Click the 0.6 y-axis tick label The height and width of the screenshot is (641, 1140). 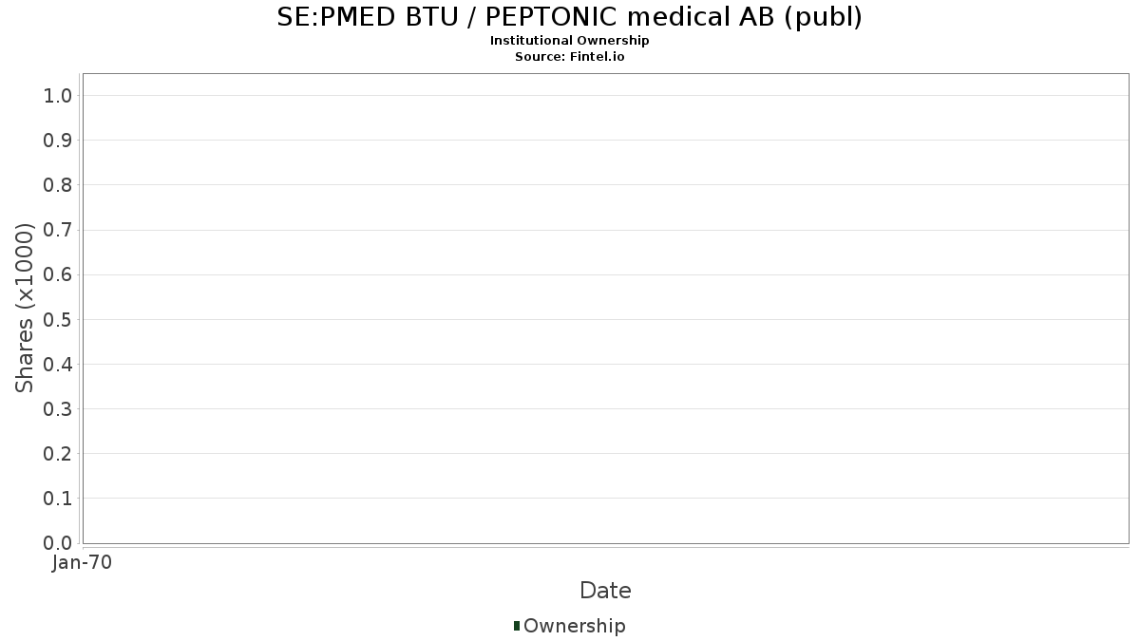[58, 274]
